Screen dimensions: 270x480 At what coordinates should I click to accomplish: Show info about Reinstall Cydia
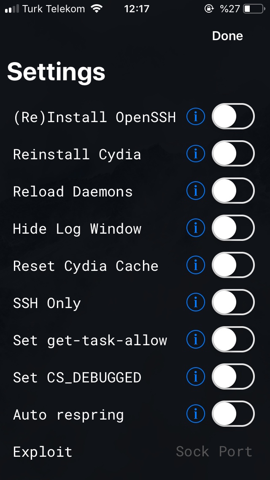(195, 153)
